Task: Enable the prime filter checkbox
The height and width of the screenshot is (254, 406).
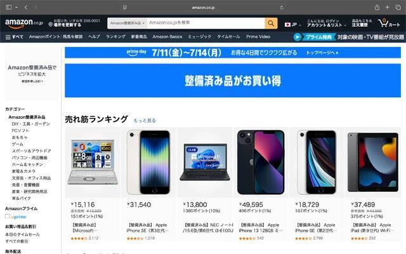Action: pyautogui.click(x=7, y=217)
